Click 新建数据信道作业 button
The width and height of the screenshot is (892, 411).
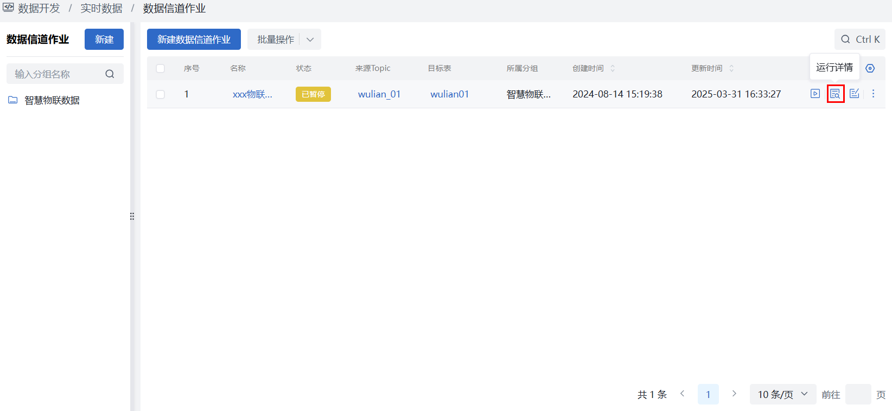coord(194,40)
